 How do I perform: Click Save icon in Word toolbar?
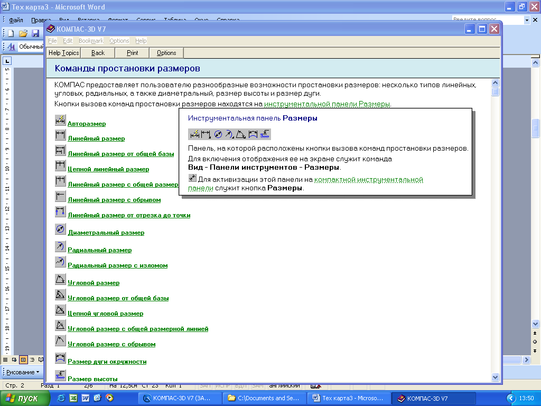[35, 33]
